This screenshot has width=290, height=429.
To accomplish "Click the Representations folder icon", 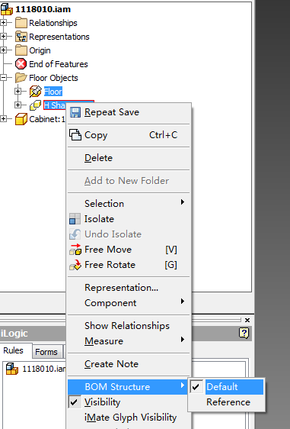I will (21, 37).
